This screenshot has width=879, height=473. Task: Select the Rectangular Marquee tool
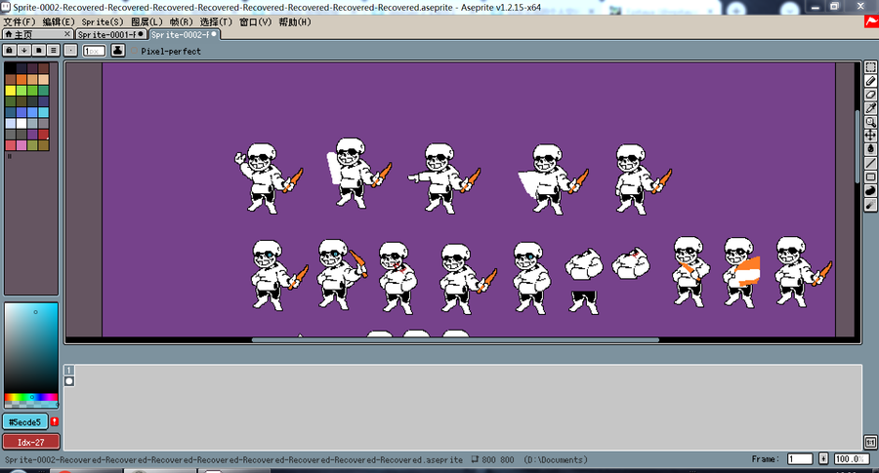870,67
